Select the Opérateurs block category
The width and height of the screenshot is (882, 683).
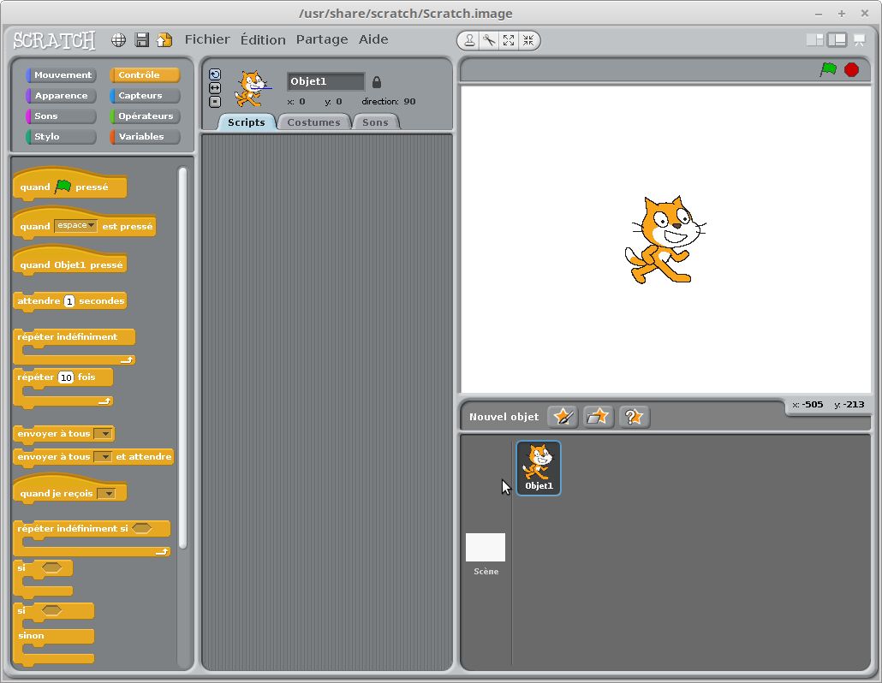click(145, 116)
